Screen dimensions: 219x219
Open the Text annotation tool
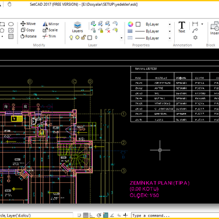pyautogui.click(x=182, y=27)
